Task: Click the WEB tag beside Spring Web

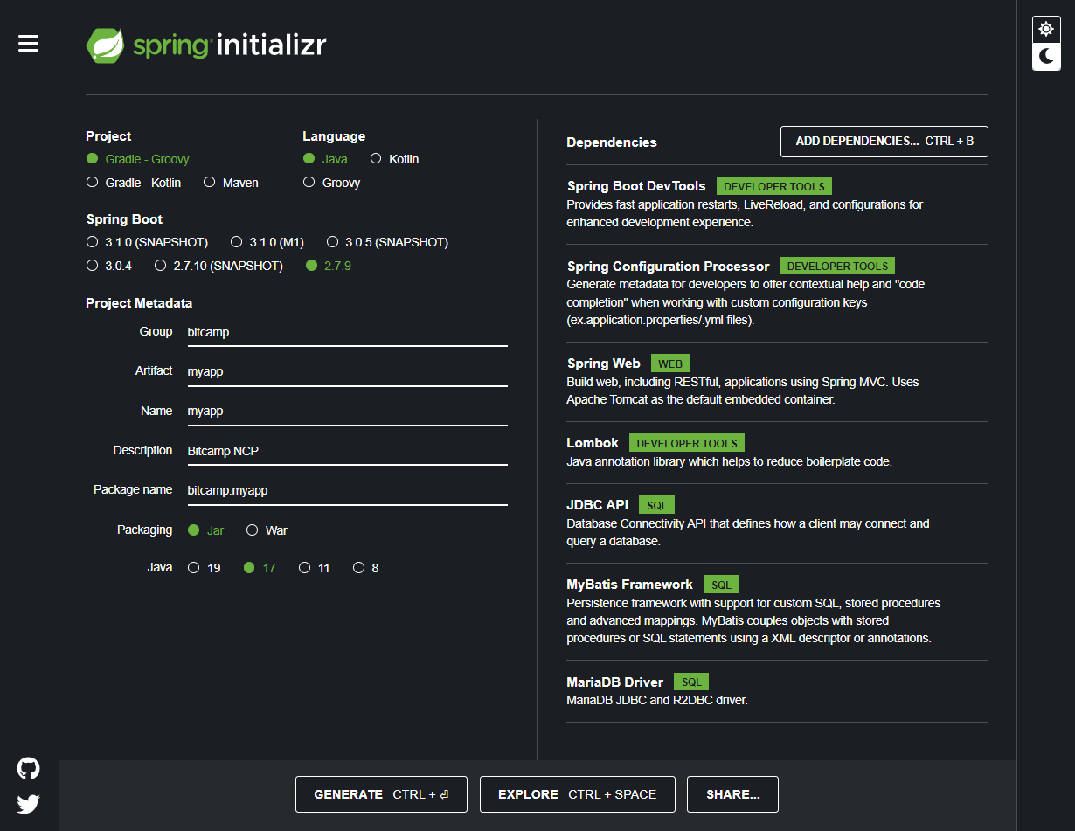Action: click(670, 364)
